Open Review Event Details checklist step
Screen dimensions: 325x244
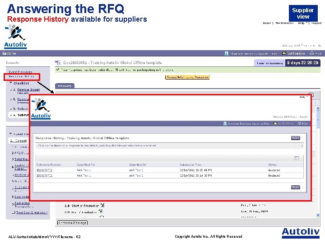(x=28, y=91)
